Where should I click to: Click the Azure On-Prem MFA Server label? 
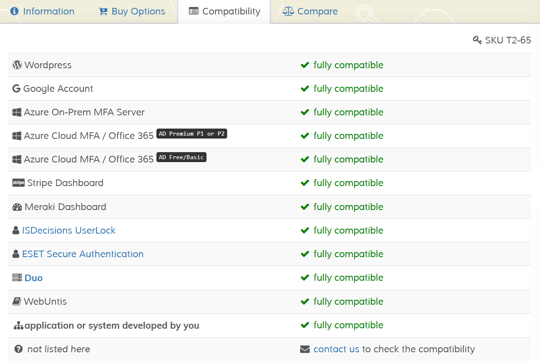point(84,112)
